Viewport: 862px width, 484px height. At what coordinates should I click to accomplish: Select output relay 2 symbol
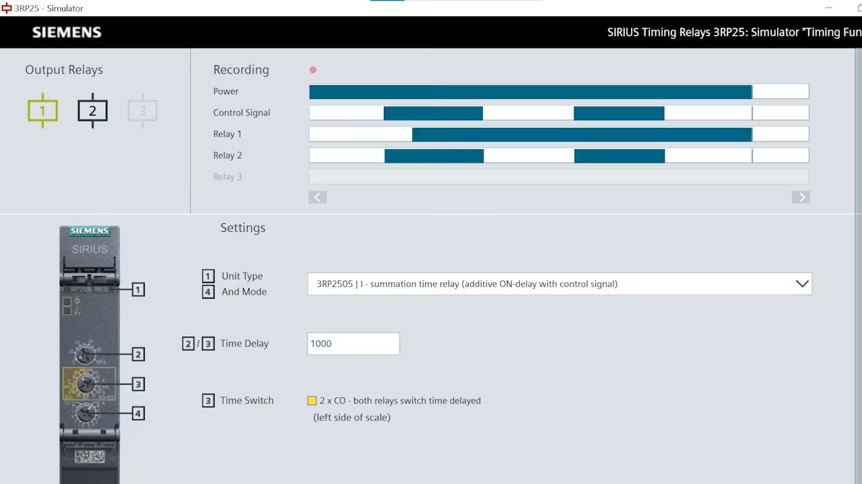tap(92, 110)
